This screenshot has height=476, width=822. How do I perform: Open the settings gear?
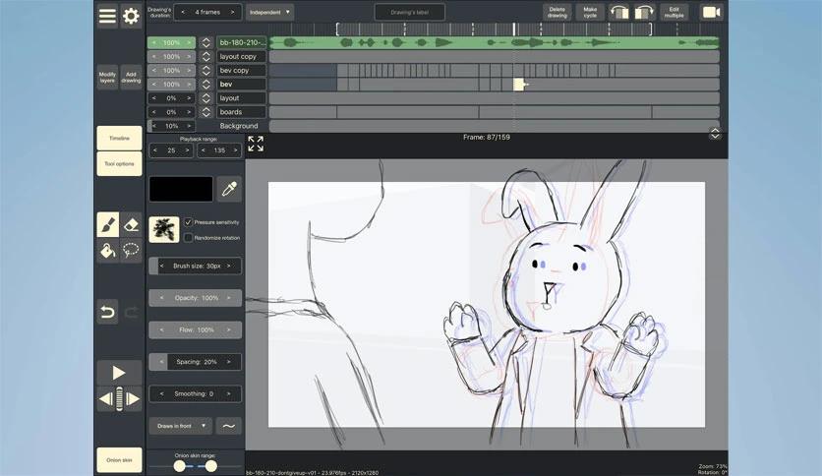coord(131,17)
